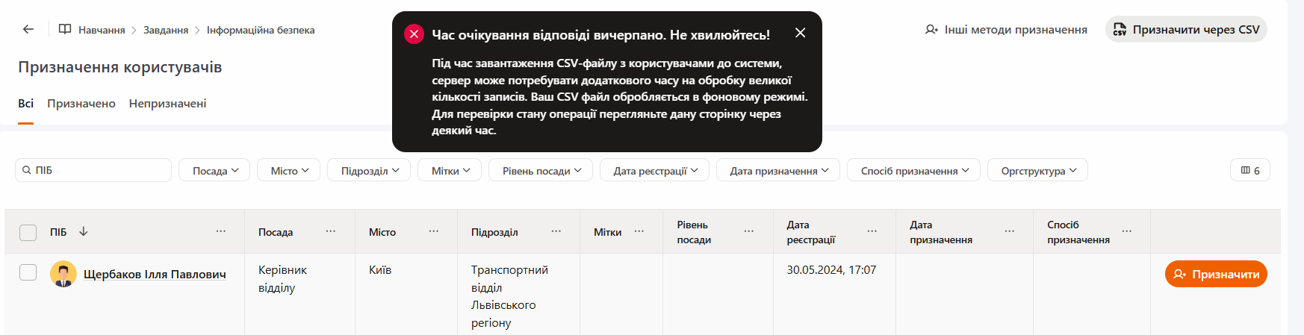
Task: Expand the Посада filter dropdown
Action: [x=215, y=170]
